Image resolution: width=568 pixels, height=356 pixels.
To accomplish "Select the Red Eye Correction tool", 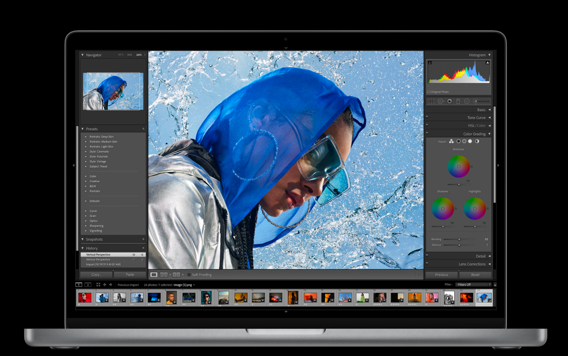I will 449,101.
